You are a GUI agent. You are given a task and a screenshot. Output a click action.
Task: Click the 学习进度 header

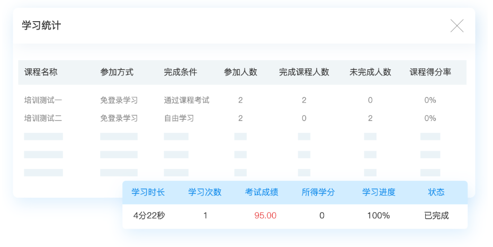pyautogui.click(x=379, y=192)
